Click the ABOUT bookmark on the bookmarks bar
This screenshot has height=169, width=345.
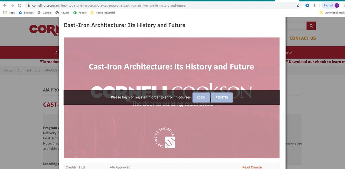62,13
